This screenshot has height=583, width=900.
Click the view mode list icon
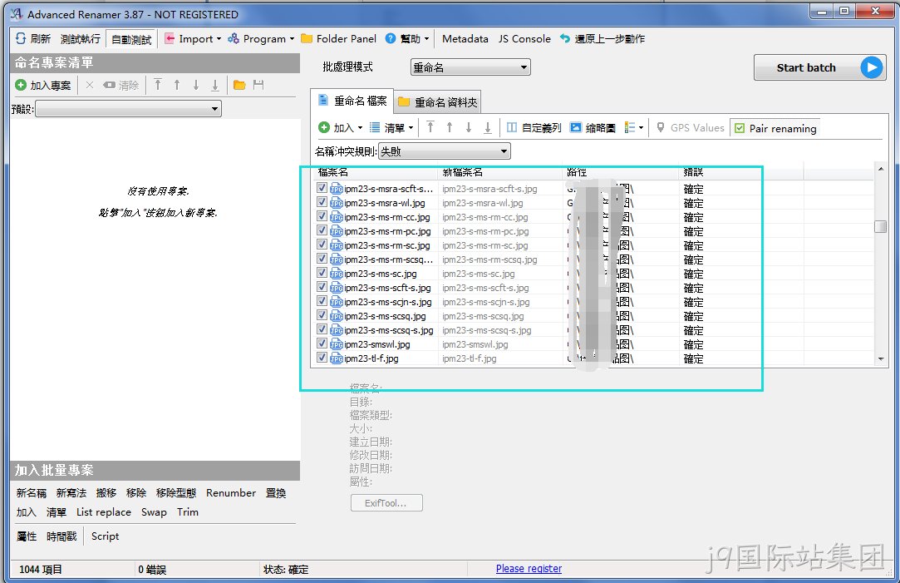[x=630, y=127]
